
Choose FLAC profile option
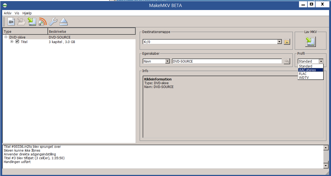[311, 74]
